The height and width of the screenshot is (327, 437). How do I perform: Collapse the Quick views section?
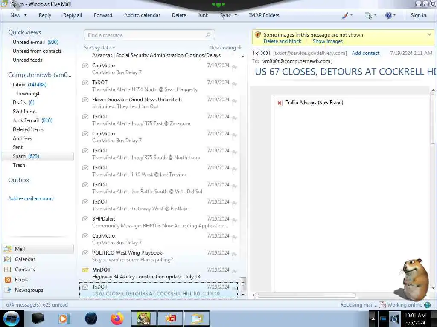(24, 32)
